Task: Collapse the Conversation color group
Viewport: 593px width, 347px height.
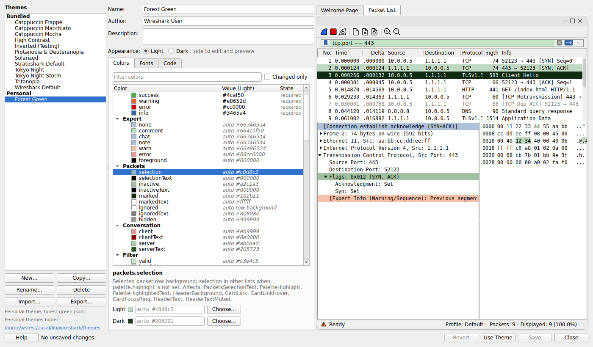Action: [x=117, y=226]
